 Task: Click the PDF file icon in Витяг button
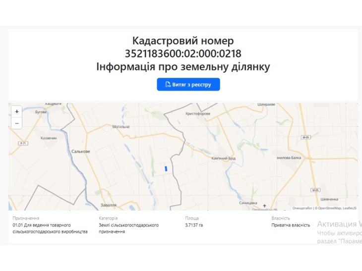pos(168,84)
